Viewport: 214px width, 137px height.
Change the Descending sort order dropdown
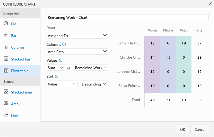point(94,84)
